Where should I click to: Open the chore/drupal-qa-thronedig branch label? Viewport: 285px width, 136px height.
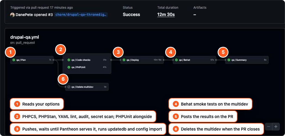point(81,15)
